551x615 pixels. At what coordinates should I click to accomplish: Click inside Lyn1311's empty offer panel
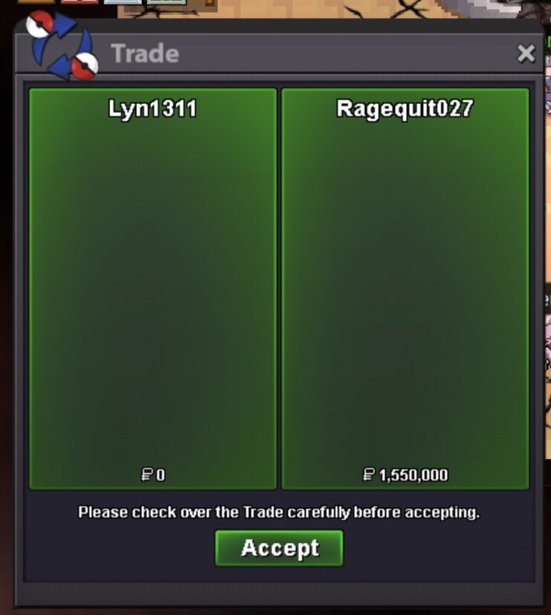tap(153, 289)
